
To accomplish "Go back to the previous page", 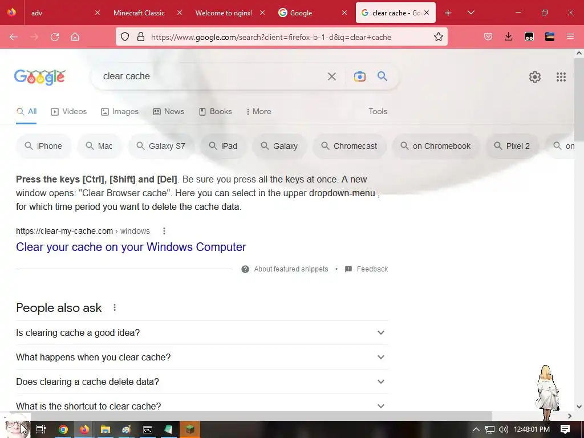I will (14, 37).
